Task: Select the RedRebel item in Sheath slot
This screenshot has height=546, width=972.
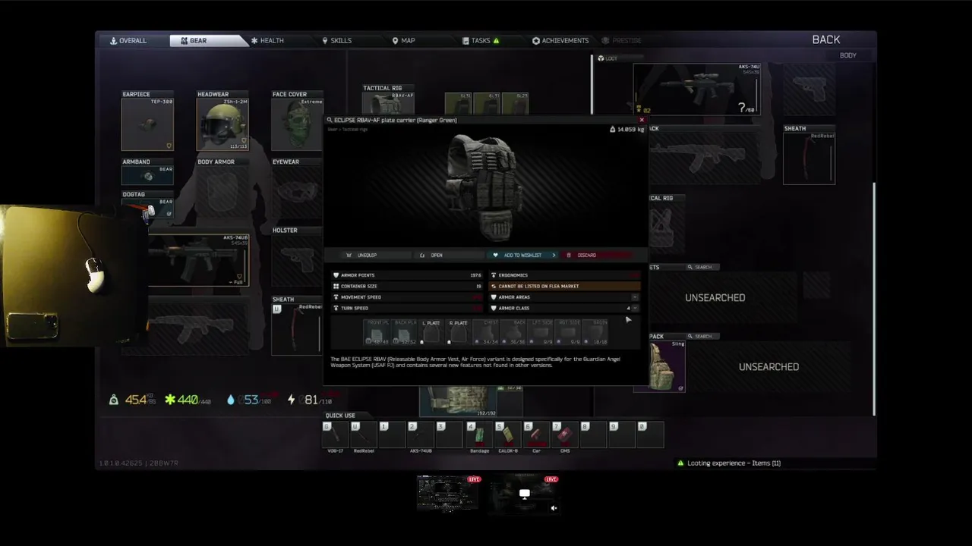Action: (x=297, y=328)
